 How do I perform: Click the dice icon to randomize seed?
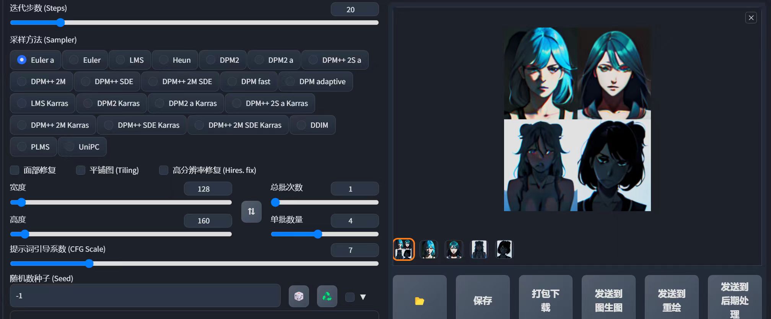299,296
